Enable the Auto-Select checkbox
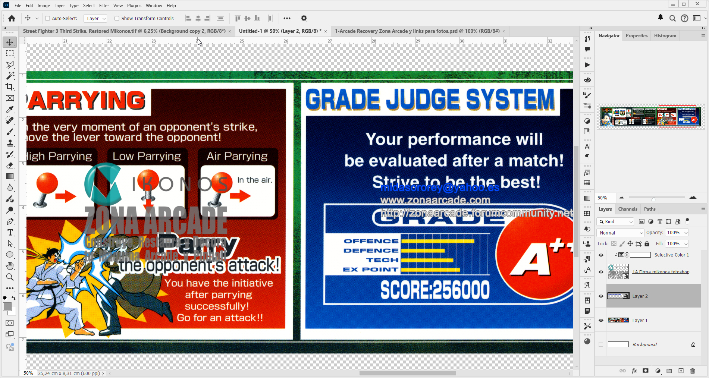The image size is (709, 378). pos(47,18)
